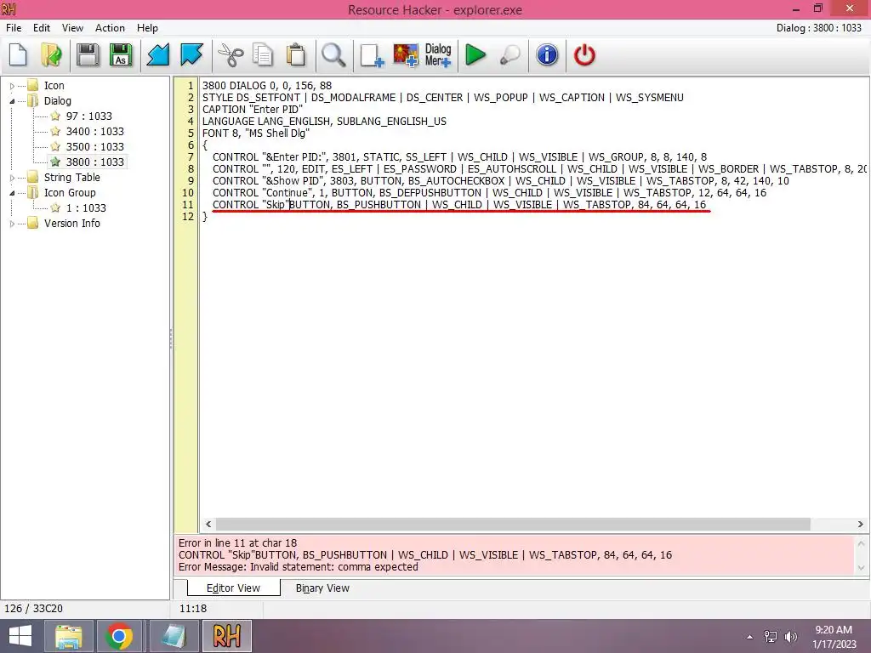The image size is (871, 653).
Task: Click the status bar cursor position 11:18
Action: [193, 609]
